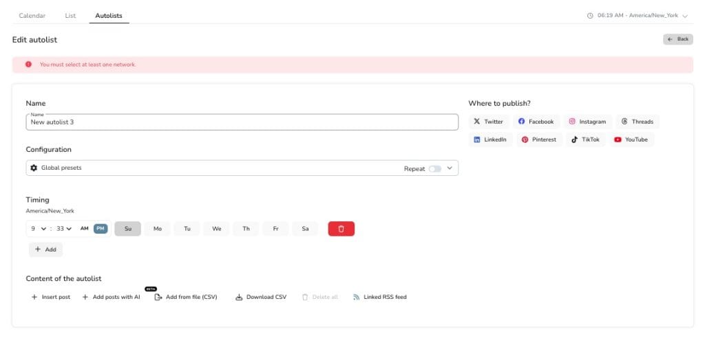Switch to the List tab
The height and width of the screenshot is (345, 705).
(x=71, y=16)
